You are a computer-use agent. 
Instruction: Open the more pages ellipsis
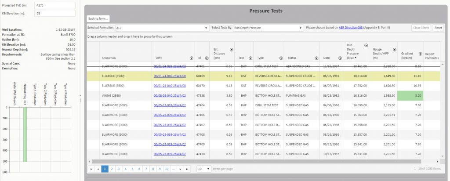point(173,169)
